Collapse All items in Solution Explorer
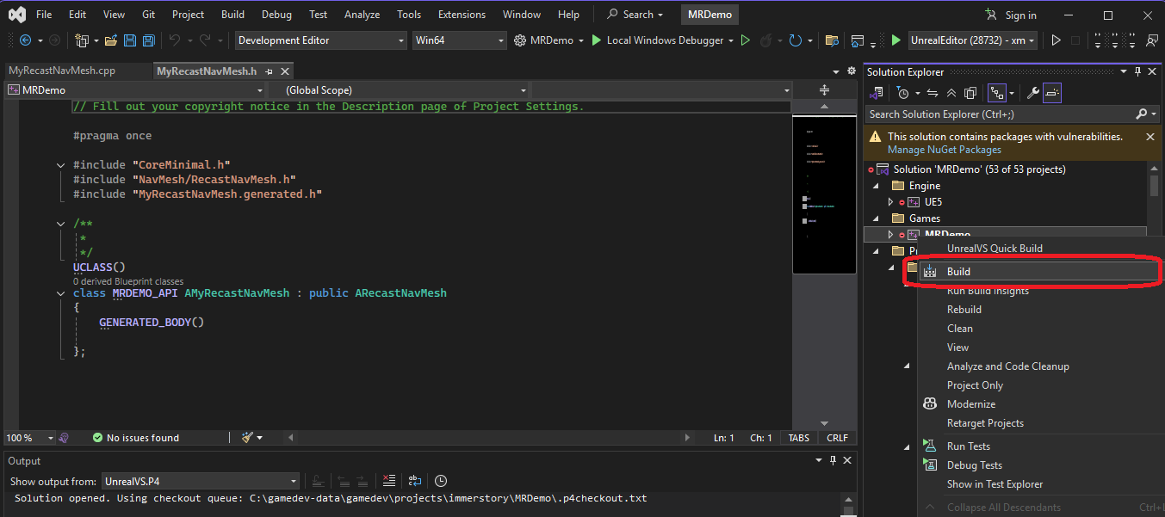 [x=950, y=92]
